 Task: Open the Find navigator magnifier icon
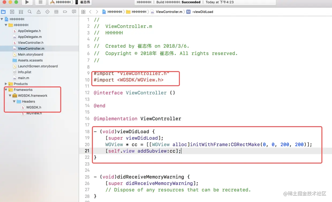(x=30, y=12)
